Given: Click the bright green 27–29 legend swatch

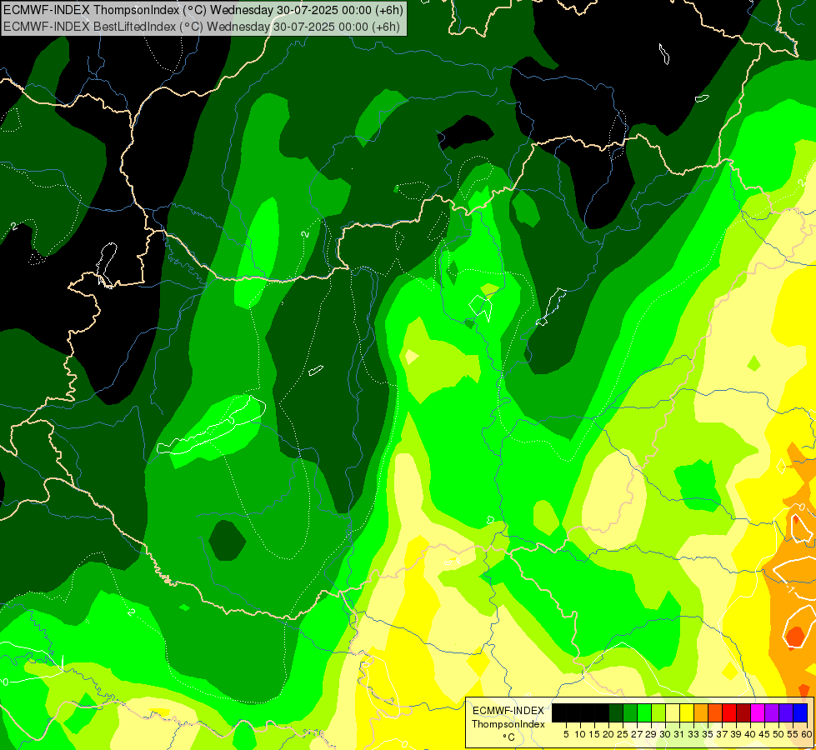Looking at the screenshot, I should (644, 712).
